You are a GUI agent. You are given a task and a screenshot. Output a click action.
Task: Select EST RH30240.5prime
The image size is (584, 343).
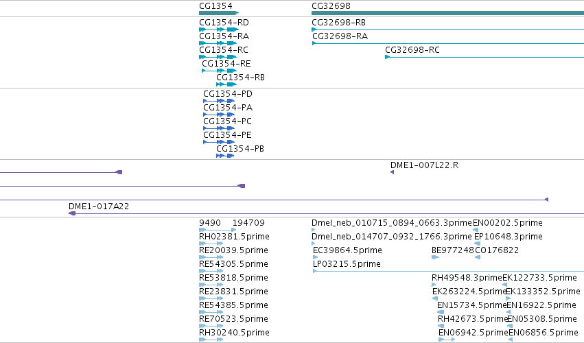(234, 333)
